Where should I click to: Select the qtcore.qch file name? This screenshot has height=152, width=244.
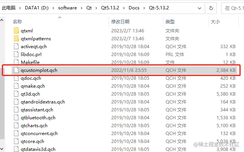click(x=32, y=141)
